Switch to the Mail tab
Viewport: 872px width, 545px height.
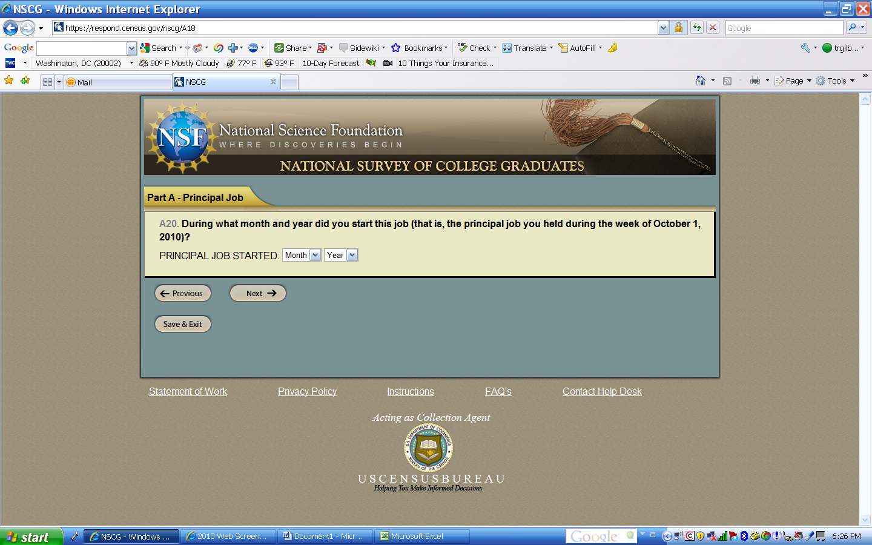[x=117, y=82]
